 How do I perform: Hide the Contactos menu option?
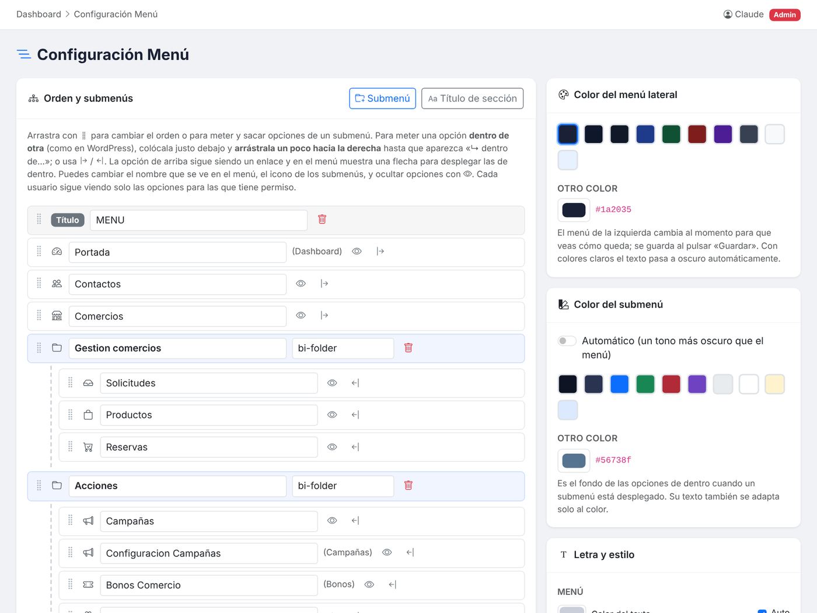(301, 284)
